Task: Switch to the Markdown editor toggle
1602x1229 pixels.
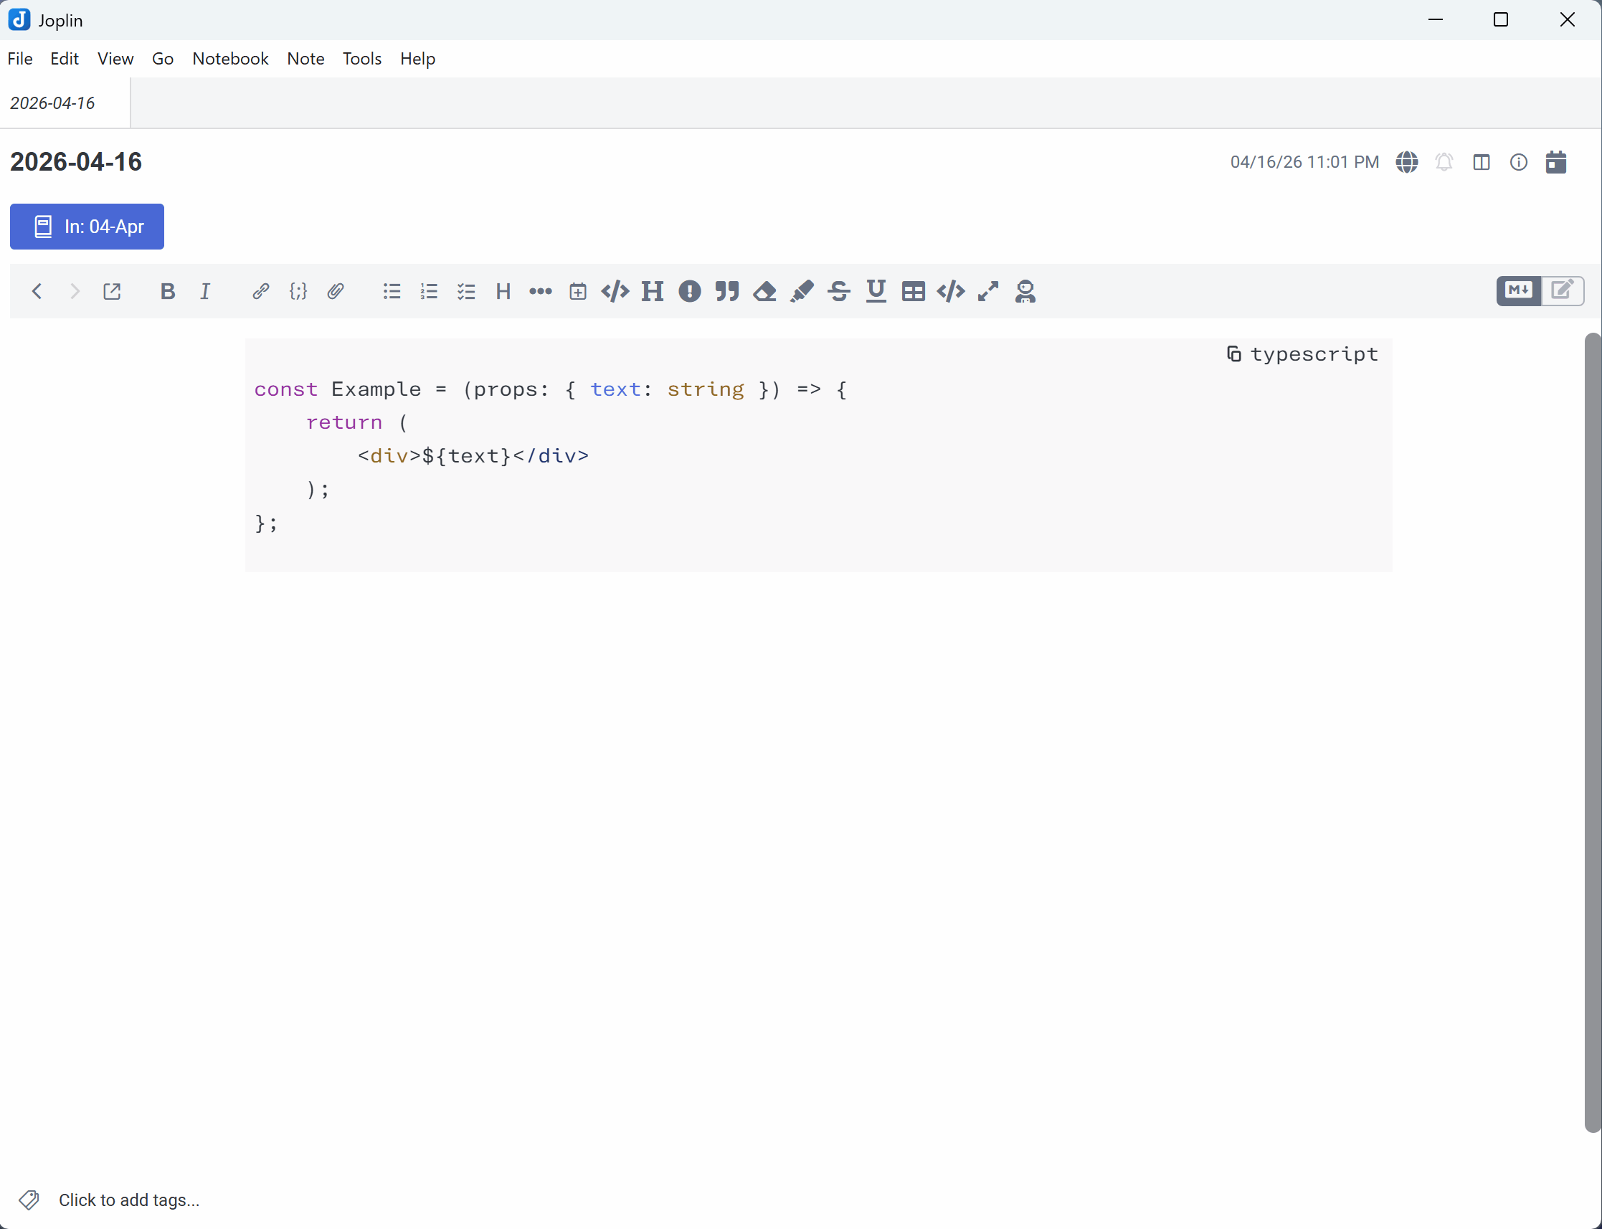Action: coord(1519,290)
